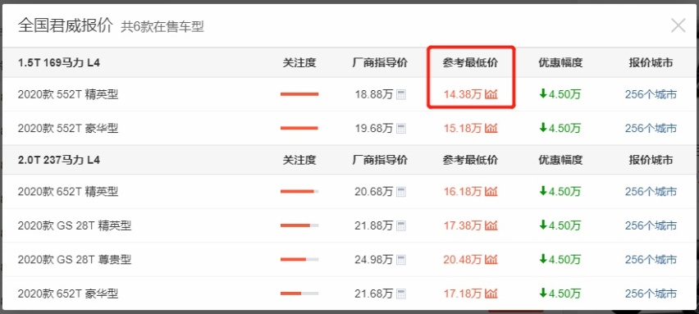Open 256个城市 link for 652T 豪华型
Screen dimensions: 699x314
[x=651, y=294]
